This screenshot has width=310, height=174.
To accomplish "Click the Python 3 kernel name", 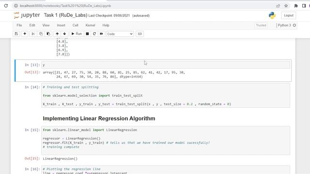I will click(x=284, y=25).
